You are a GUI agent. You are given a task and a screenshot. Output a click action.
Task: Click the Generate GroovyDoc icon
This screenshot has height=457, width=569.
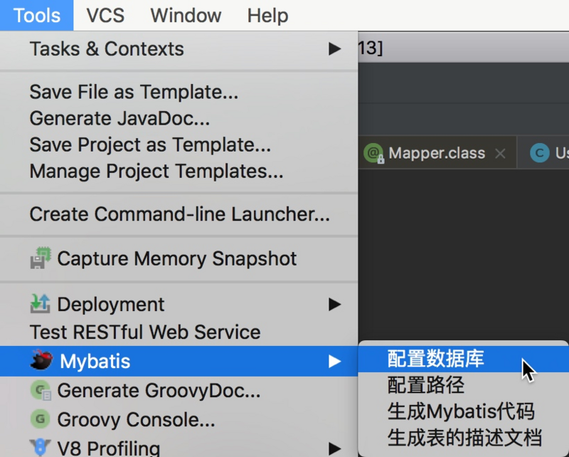click(41, 390)
